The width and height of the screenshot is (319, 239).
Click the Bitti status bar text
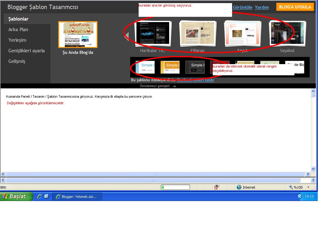point(3,187)
